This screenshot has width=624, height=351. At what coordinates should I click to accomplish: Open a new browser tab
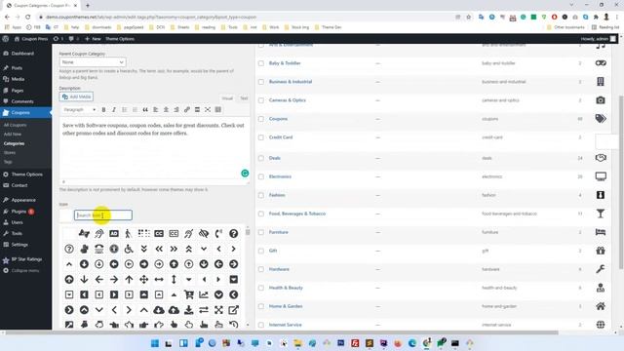tap(88, 5)
